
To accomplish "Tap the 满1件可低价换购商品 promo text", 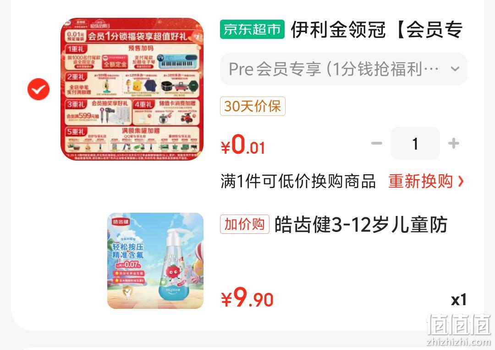I will [298, 181].
